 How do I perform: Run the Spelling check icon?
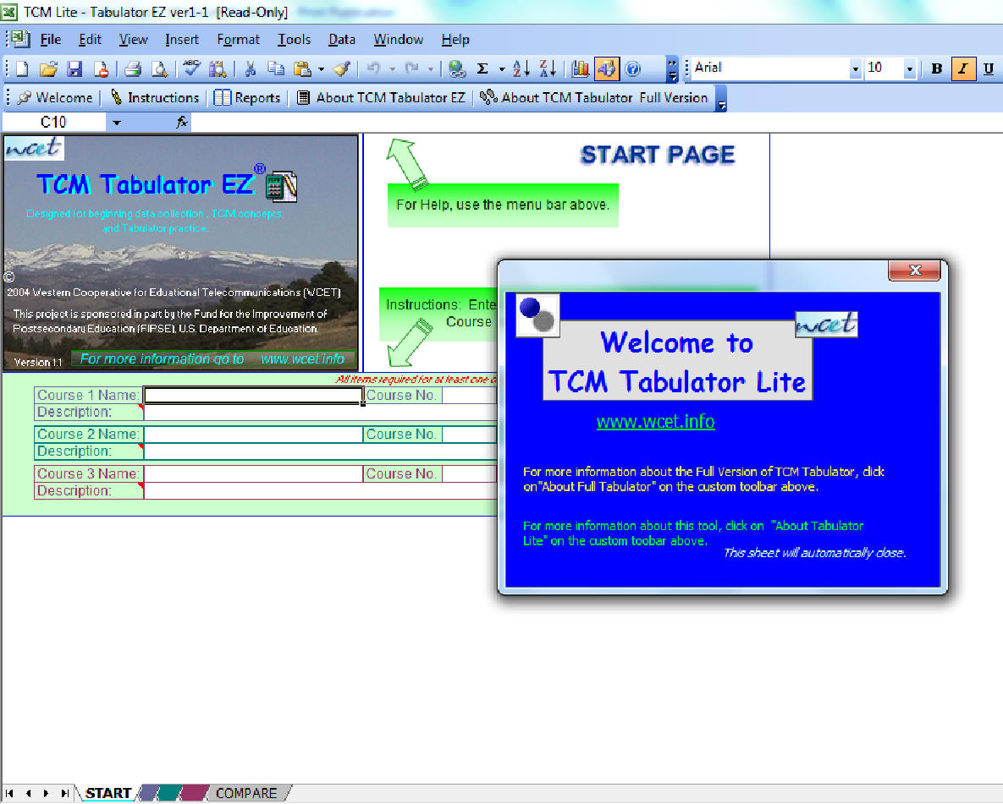(x=192, y=68)
